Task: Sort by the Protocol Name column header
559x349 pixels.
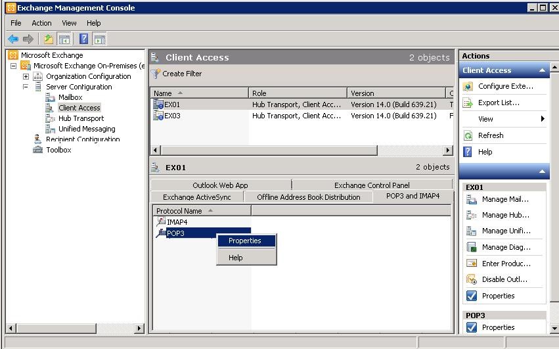Action: [202, 211]
